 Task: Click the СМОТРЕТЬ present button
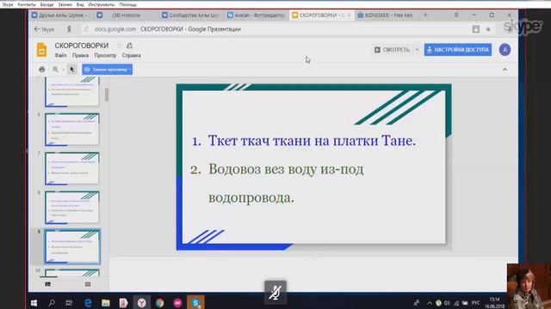click(393, 50)
